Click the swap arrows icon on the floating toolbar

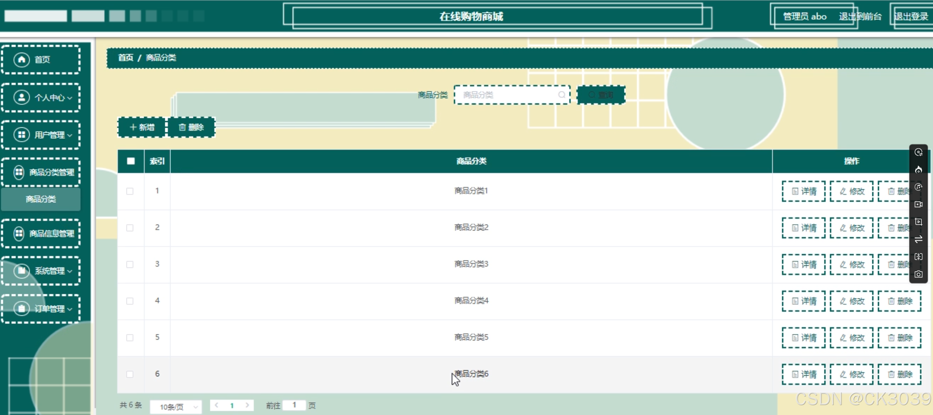click(918, 240)
